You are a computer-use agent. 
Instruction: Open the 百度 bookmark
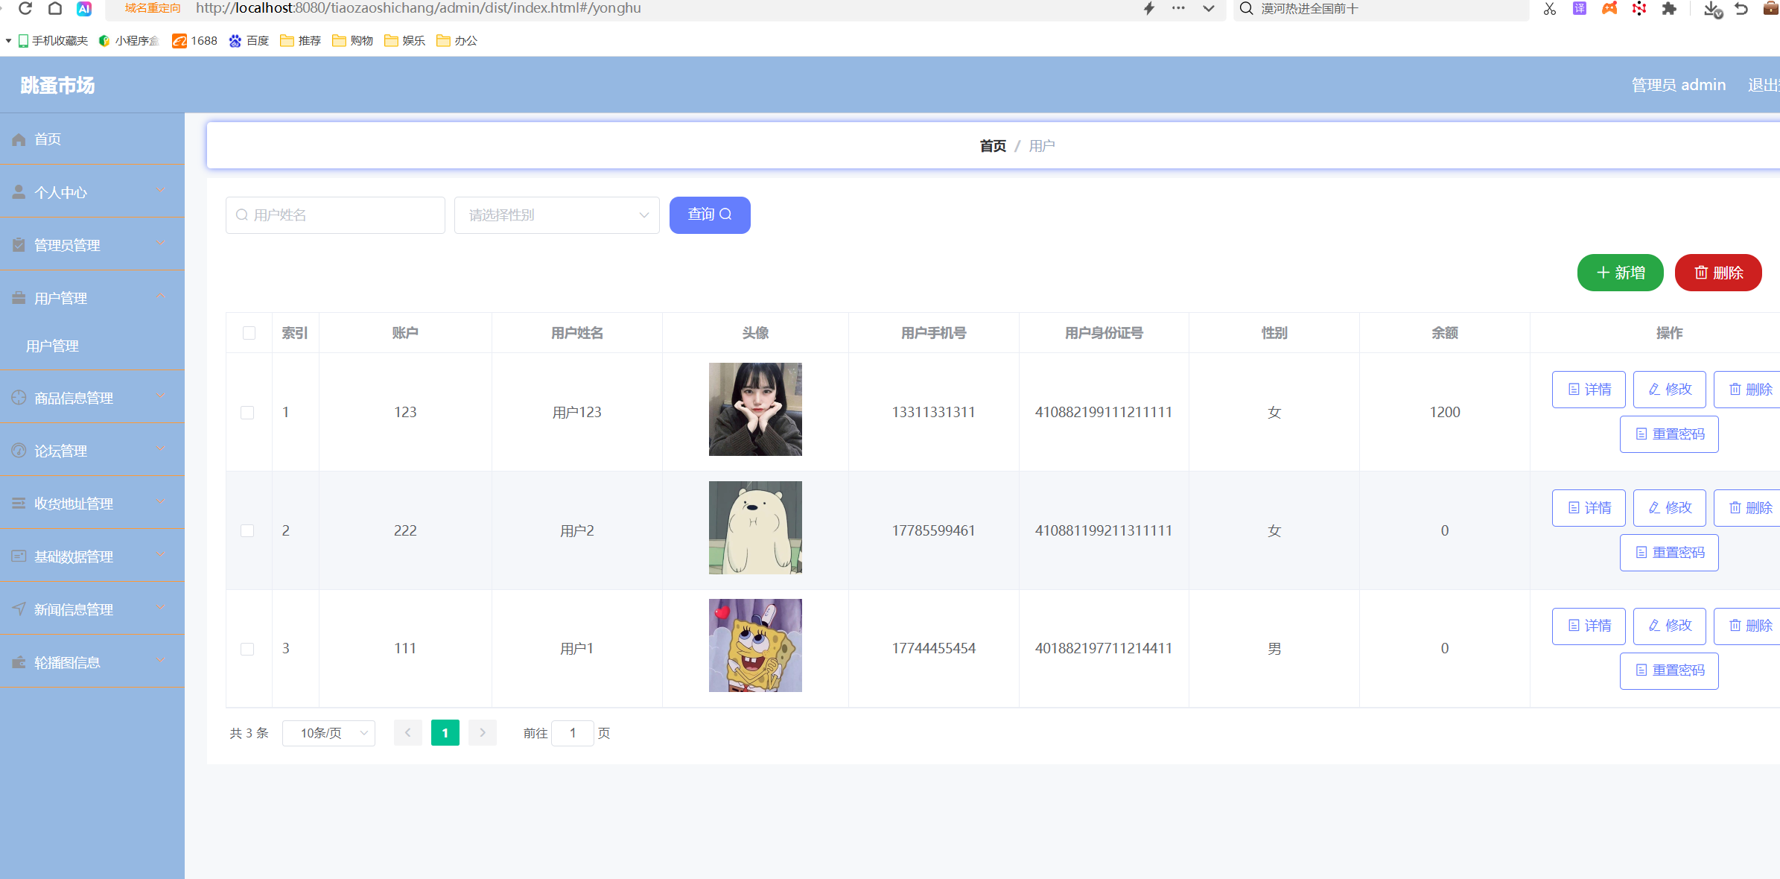[x=249, y=40]
